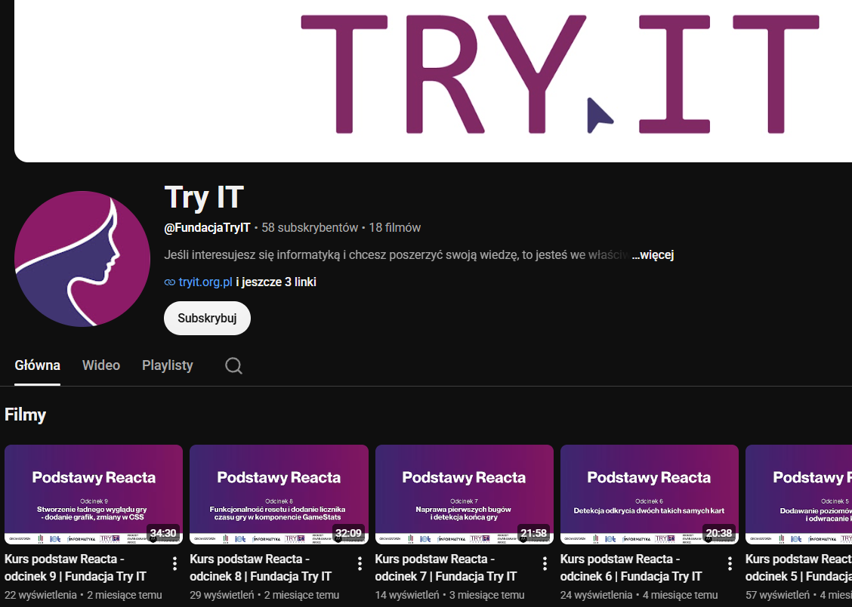Play the Odcinek 8 video thumbnail
This screenshot has height=607, width=852.
tap(279, 494)
